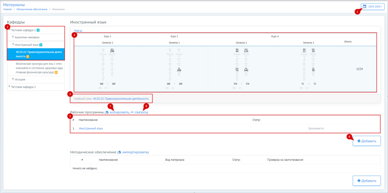
Task: Click the Заполняется status cell
Action: click(x=316, y=128)
